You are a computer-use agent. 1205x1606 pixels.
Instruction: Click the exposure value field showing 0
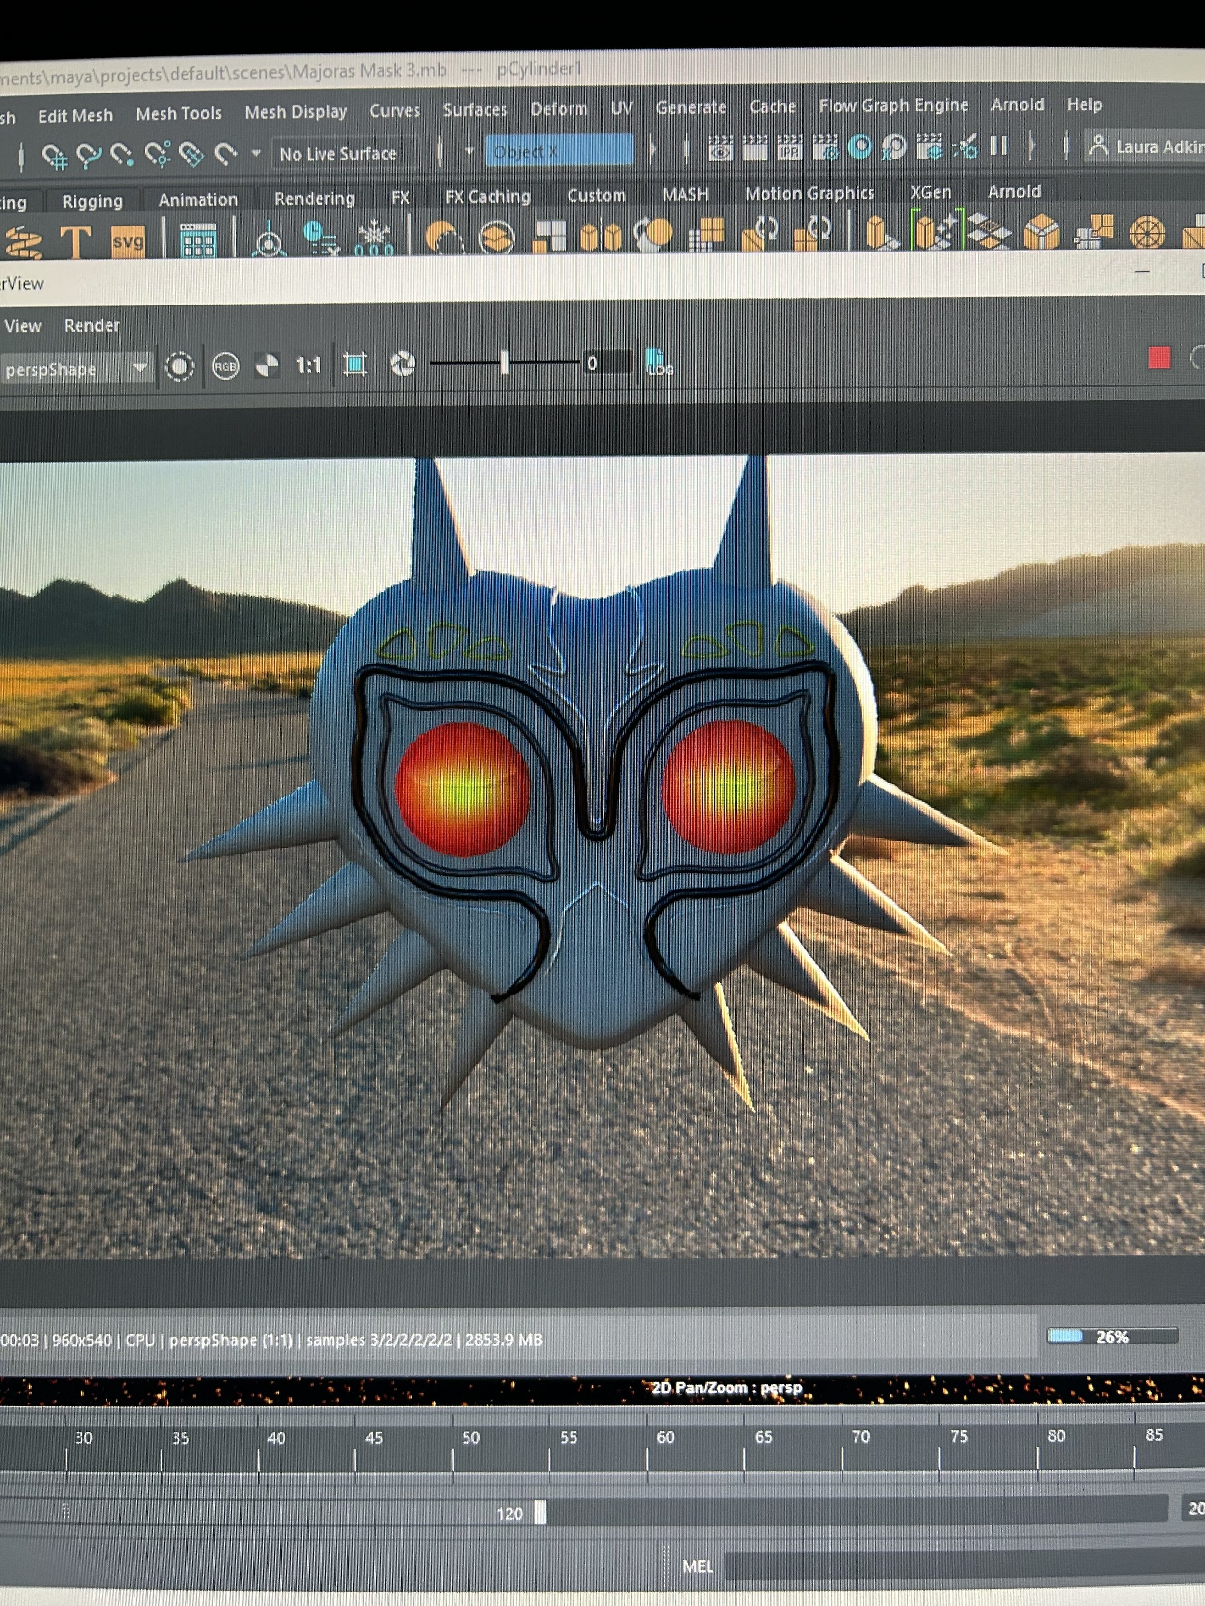pos(609,362)
